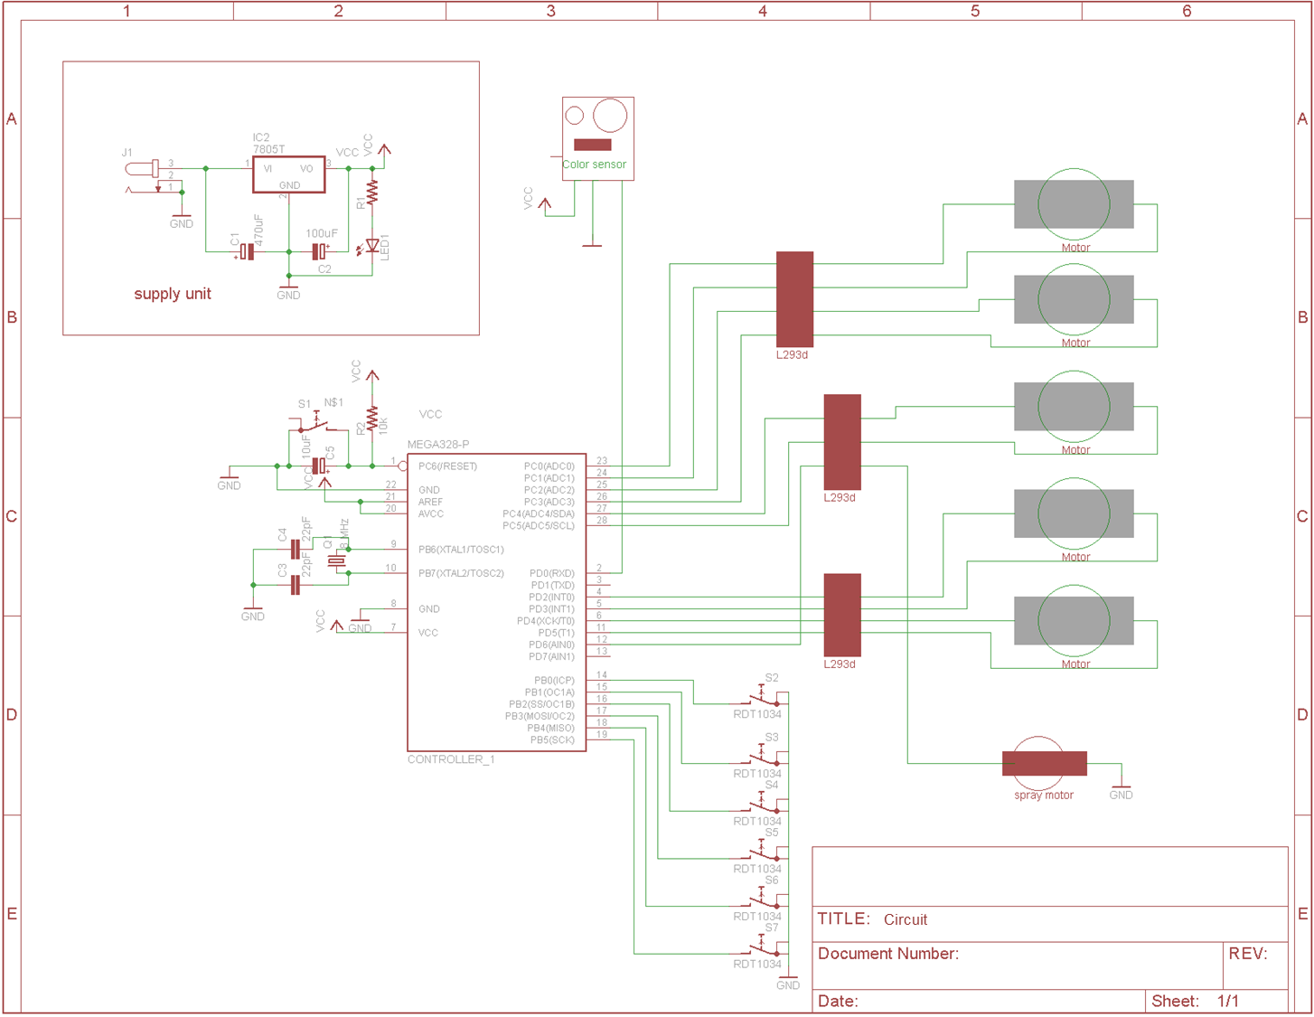
Task: Click the MEGA328-P controller body
Action: pyautogui.click(x=496, y=602)
